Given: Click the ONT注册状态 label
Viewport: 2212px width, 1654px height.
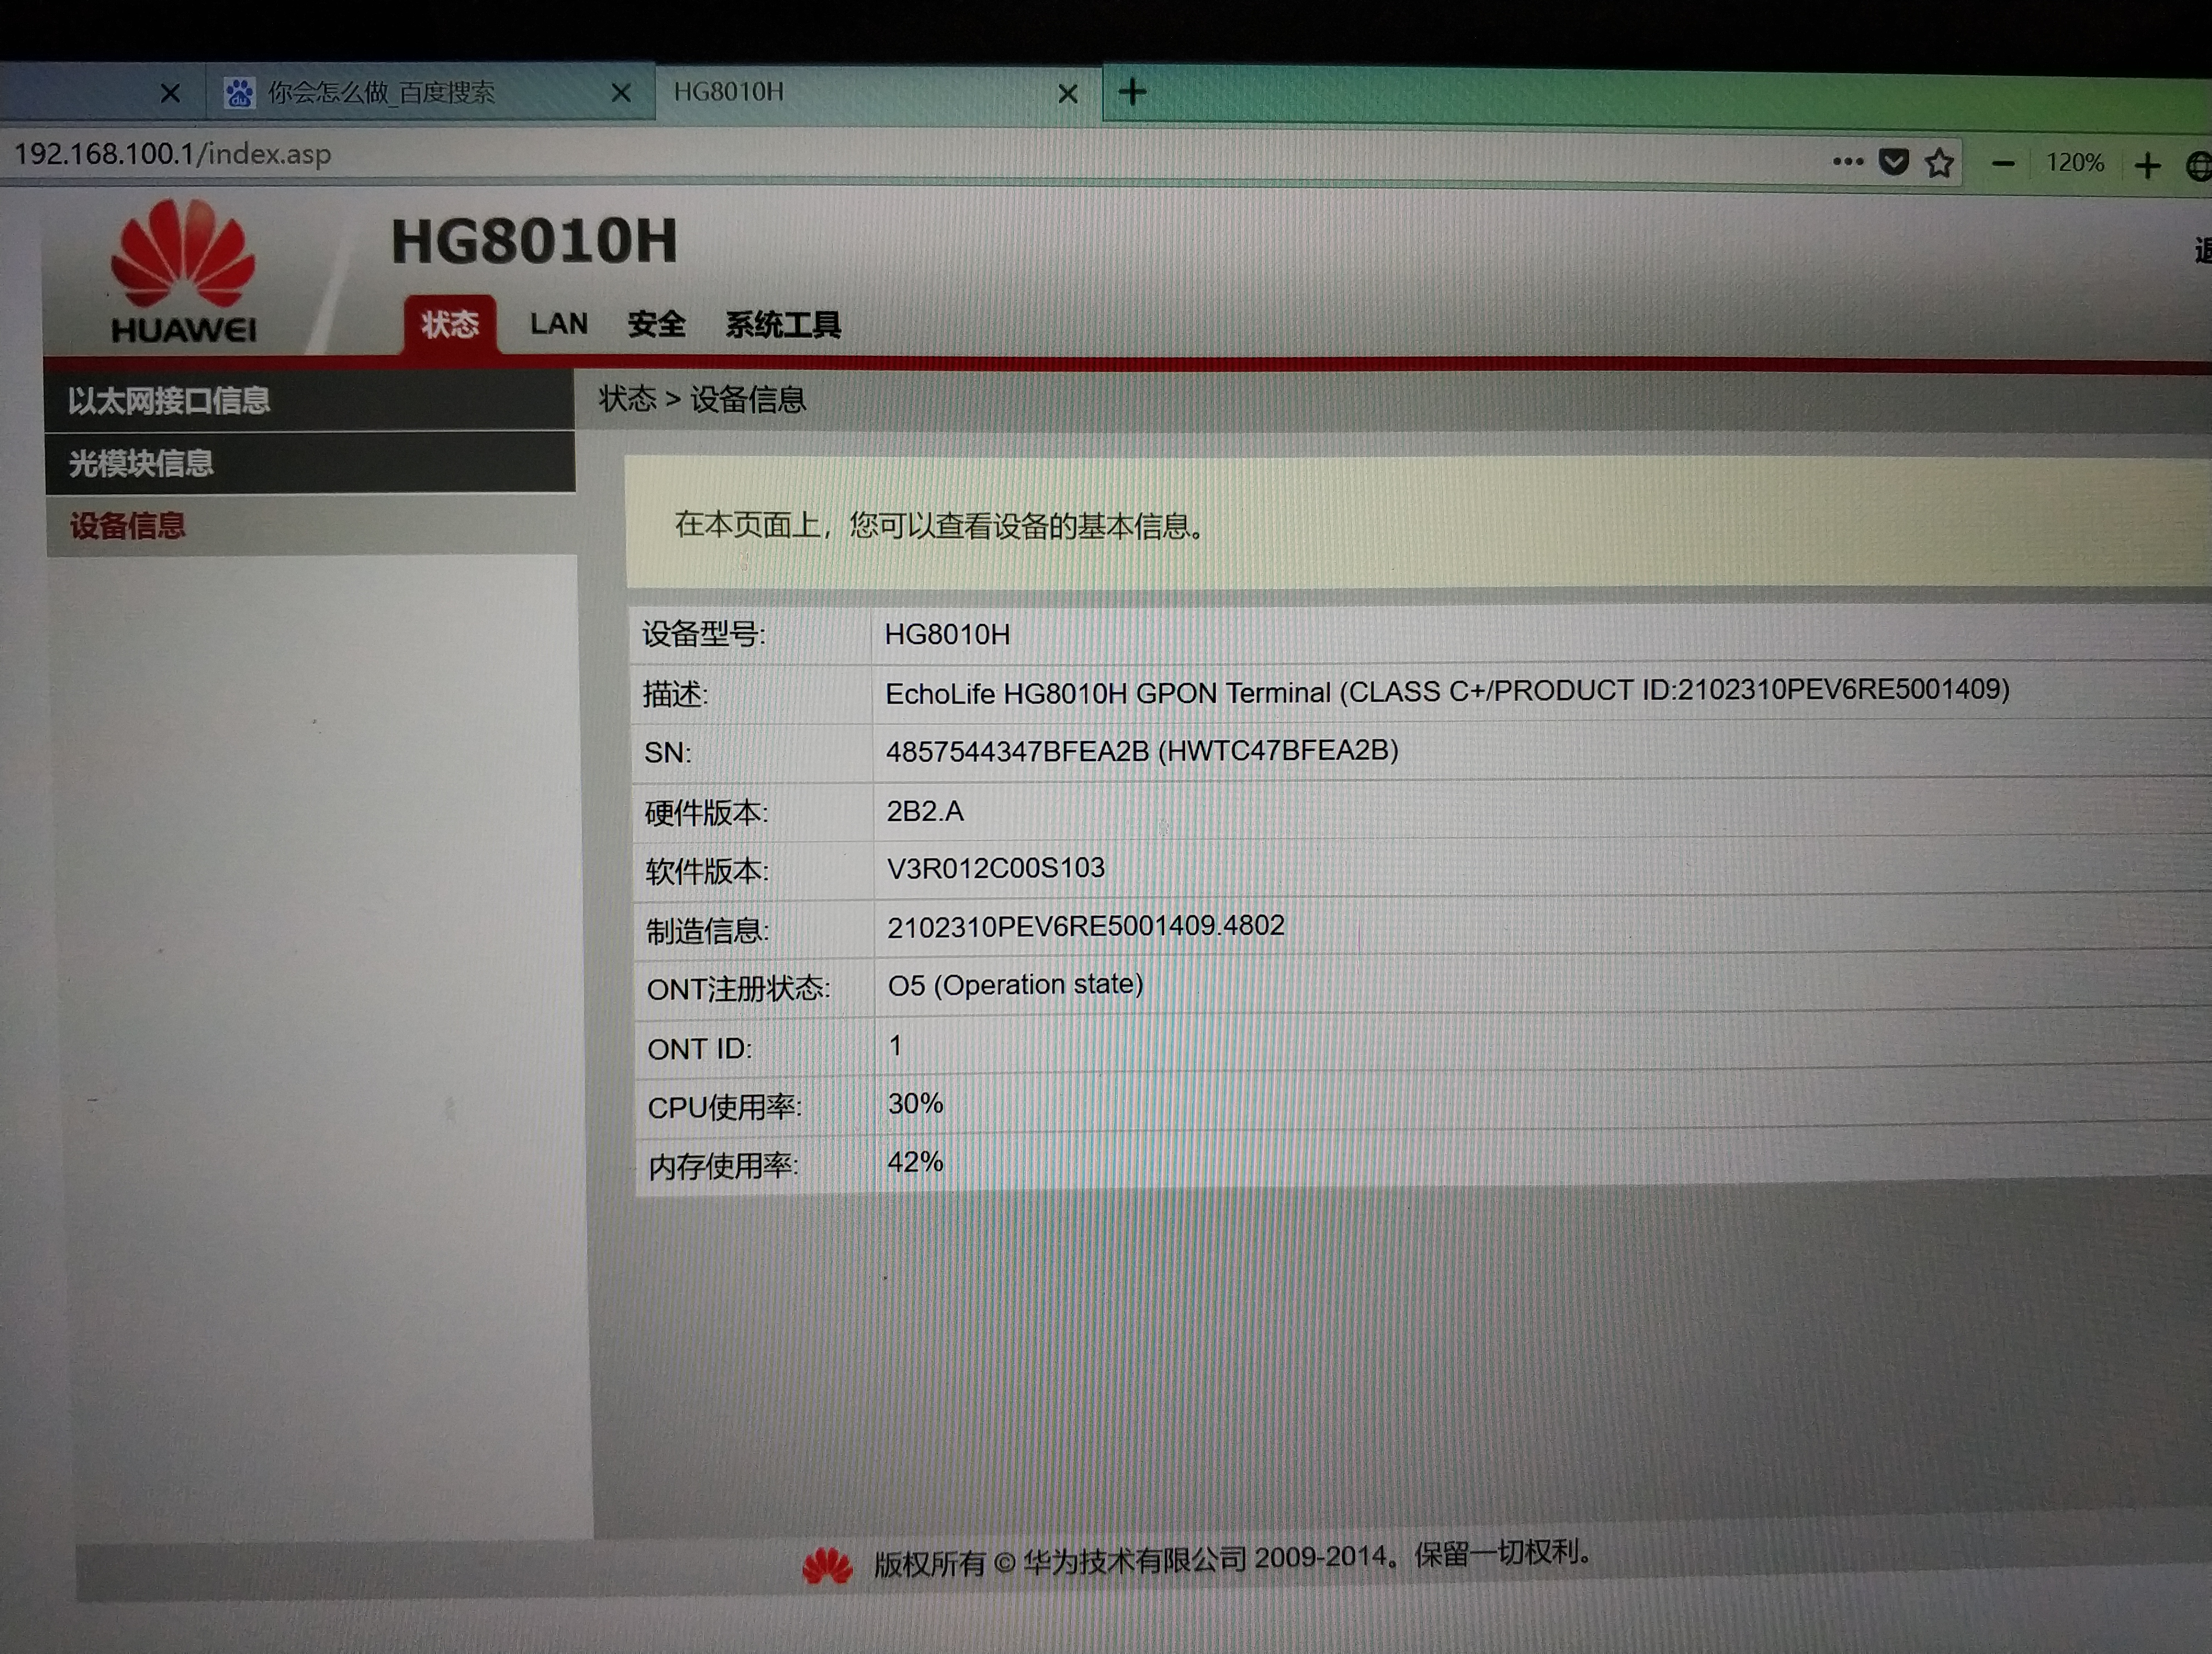Looking at the screenshot, I should 738,989.
